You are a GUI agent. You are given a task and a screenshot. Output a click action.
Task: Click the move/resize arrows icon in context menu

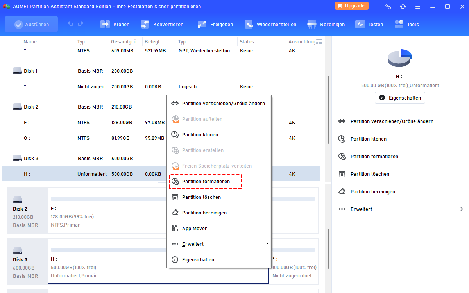tap(175, 104)
